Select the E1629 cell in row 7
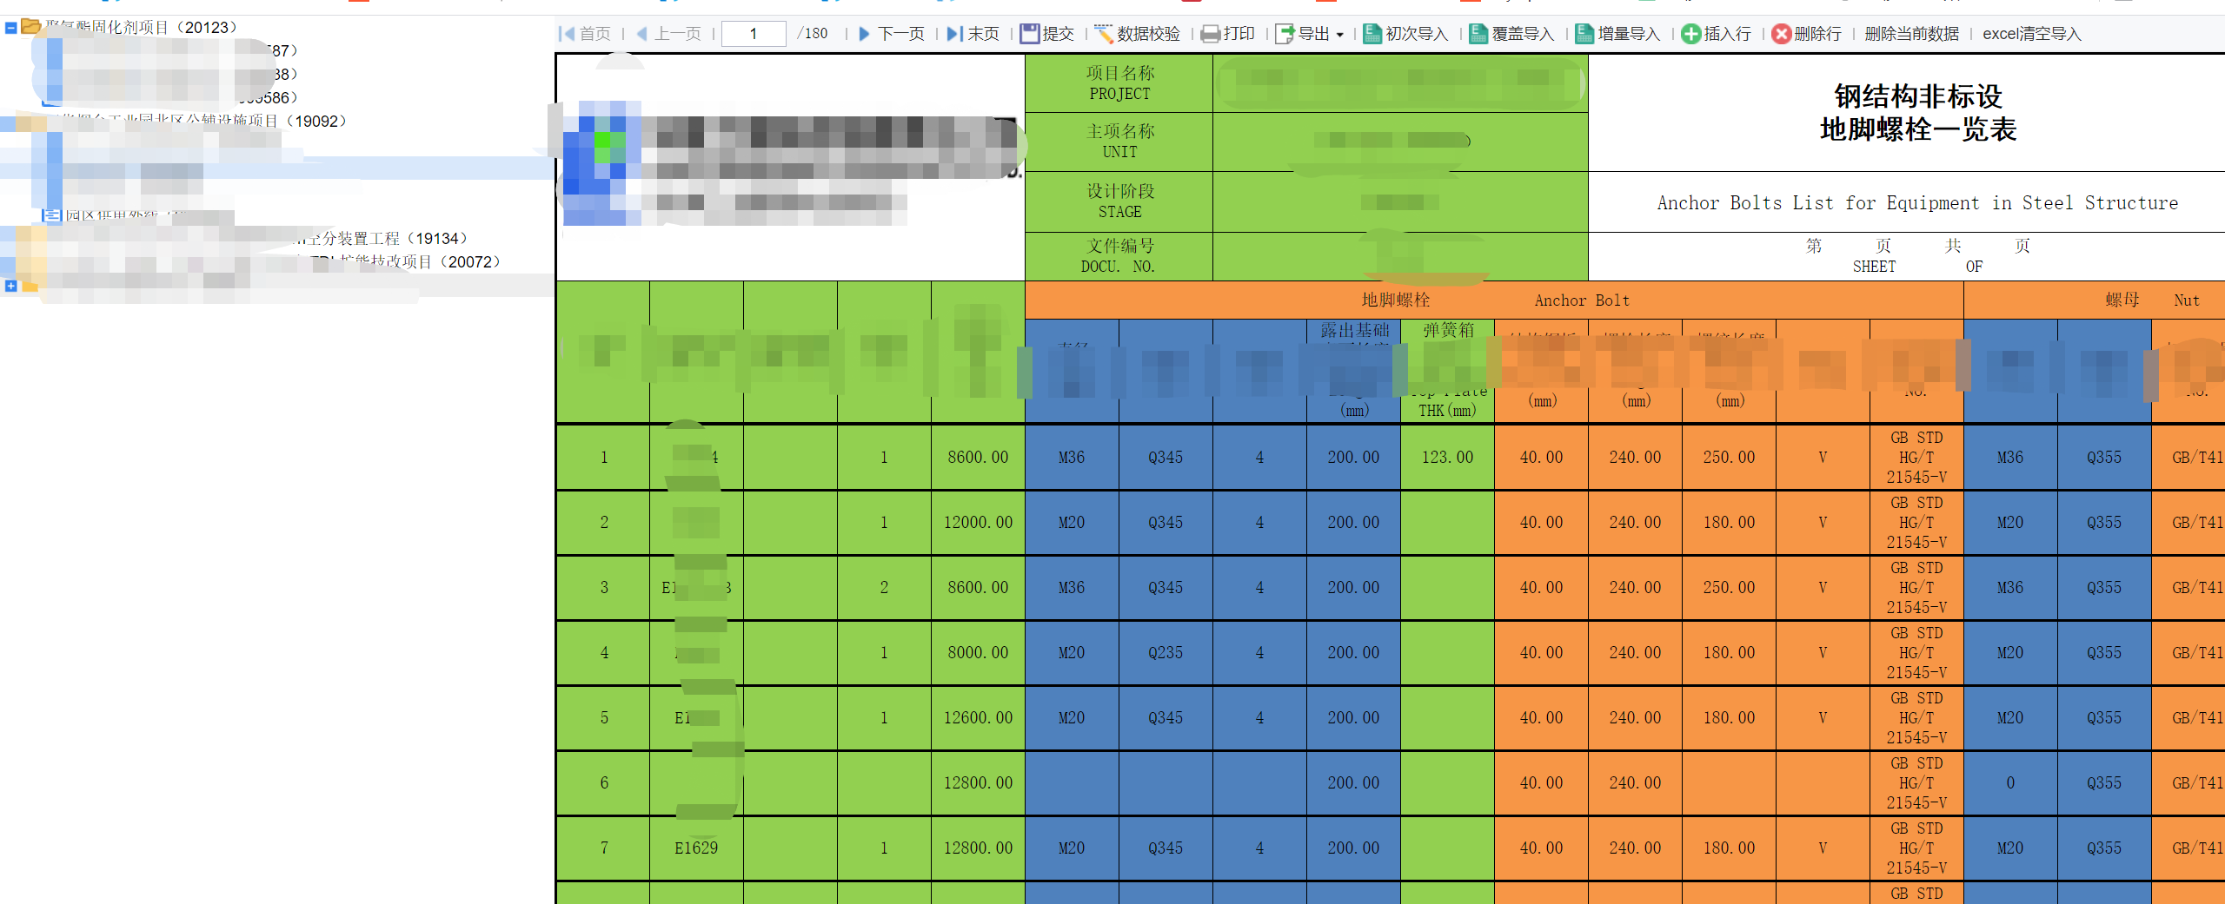The height and width of the screenshot is (904, 2225). point(696,848)
